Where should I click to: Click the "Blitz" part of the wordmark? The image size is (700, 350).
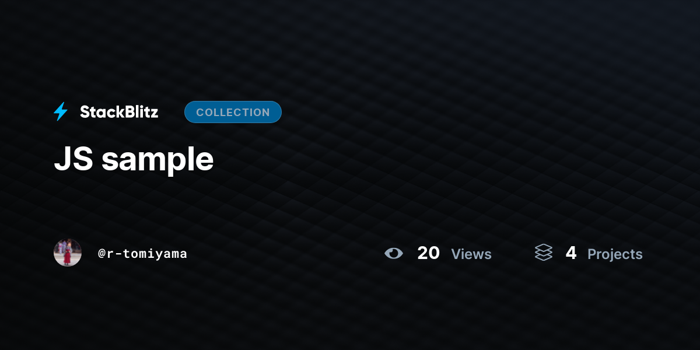(138, 112)
